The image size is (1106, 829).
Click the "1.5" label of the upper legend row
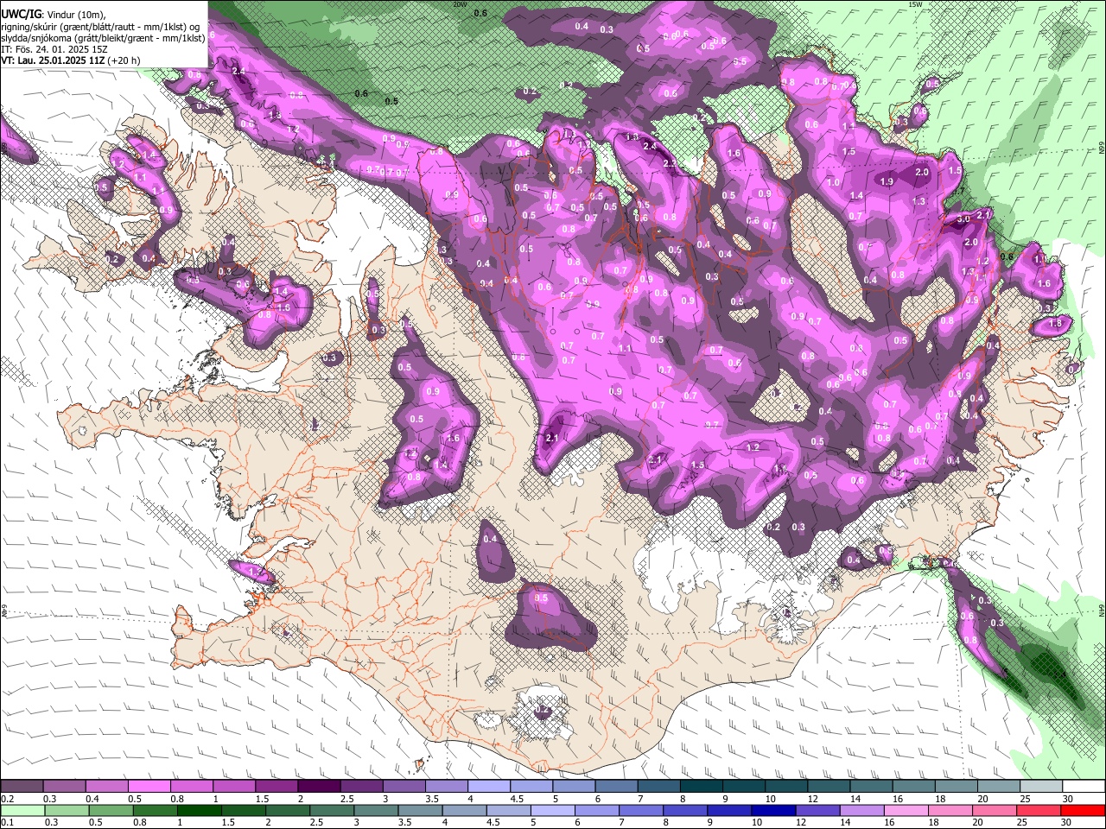262,799
